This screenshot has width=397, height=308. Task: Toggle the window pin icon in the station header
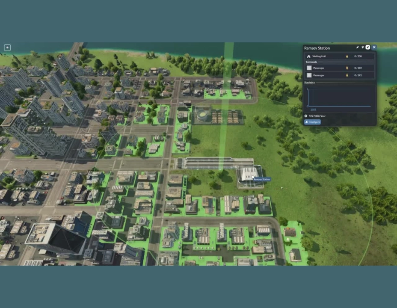click(368, 47)
